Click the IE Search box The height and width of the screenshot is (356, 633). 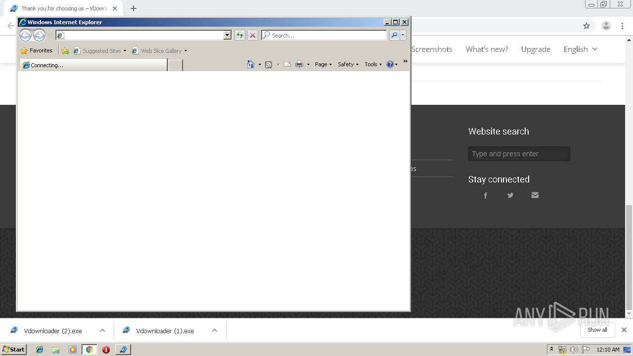(x=324, y=35)
